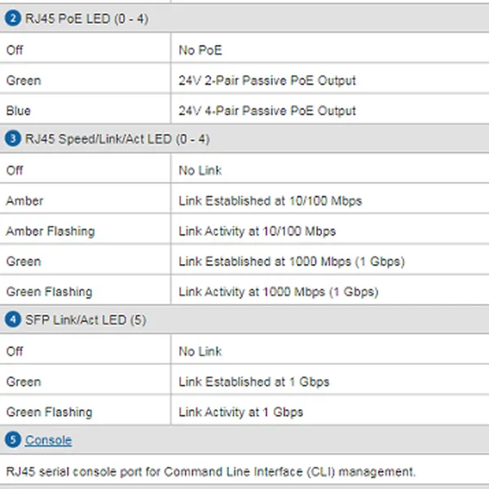Click the 24V 2-Pair Passive PoE Output text

coord(267,81)
